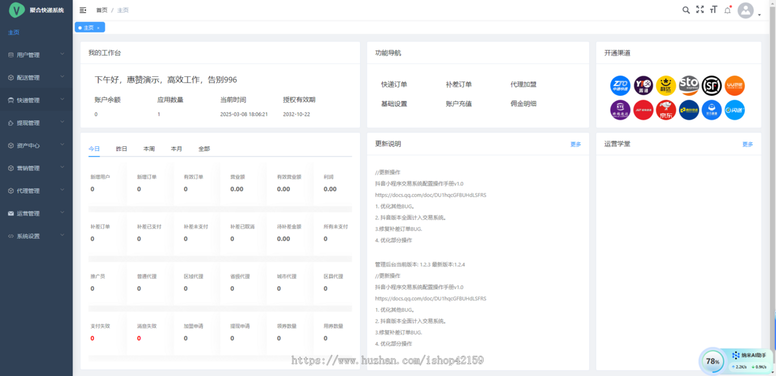Click the 京东 JD channel logo
The image size is (776, 376).
tap(666, 110)
